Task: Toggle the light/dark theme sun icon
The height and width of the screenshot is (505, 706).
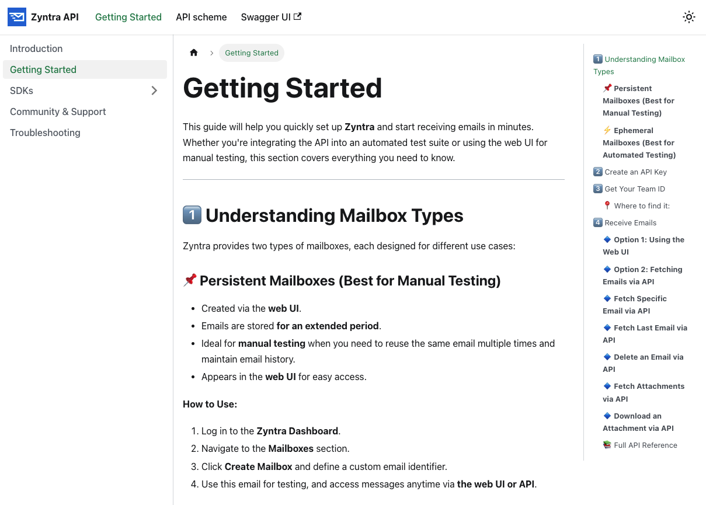Action: (689, 17)
